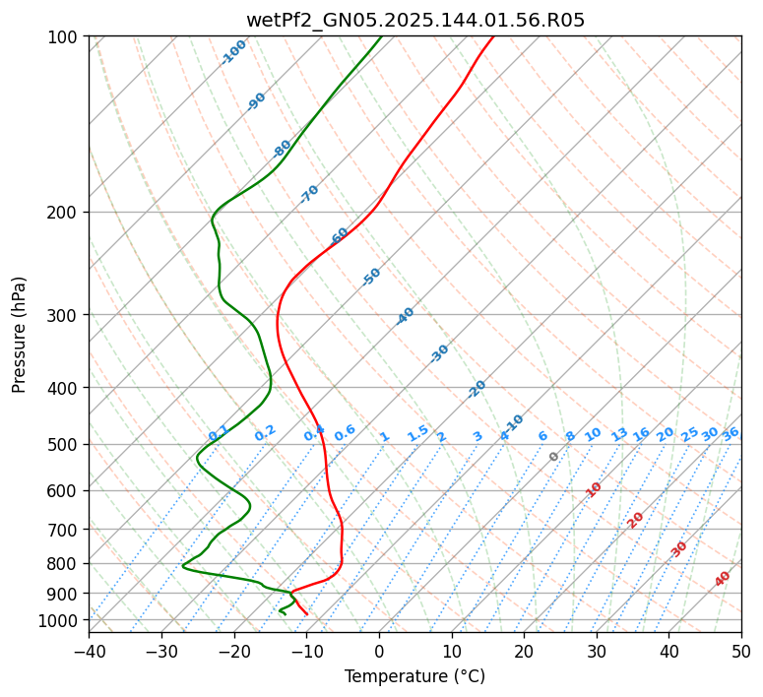Viewport: 763px width, 697px height.
Task: Click the 0.2 mixing ratio label
Action: click(x=265, y=433)
